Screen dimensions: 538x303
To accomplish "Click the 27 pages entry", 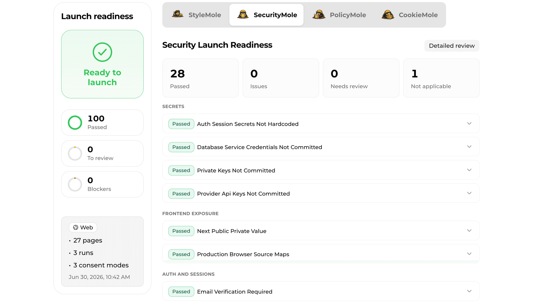I will coord(88,240).
